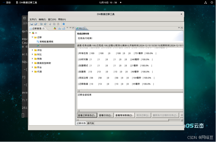This screenshot has height=142, width=216.
Task: Open the 帮助(H) menu
Action: [x=62, y=19]
